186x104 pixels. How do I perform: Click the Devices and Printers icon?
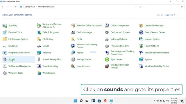click(107, 32)
